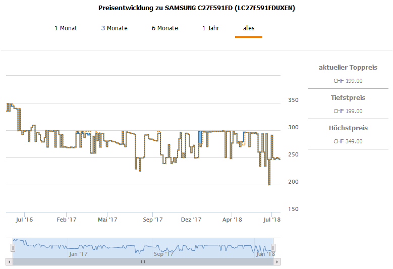Click the chart title Preisentwicklung zu SAMSUNG
393x269 pixels.
[x=196, y=9]
